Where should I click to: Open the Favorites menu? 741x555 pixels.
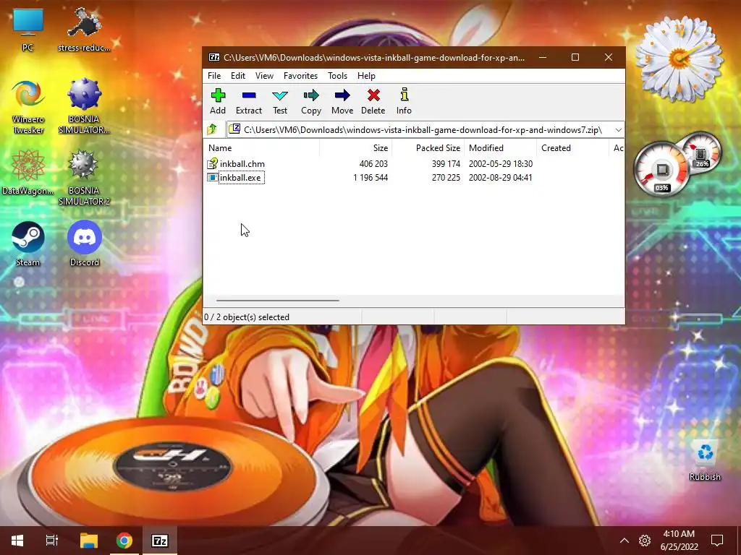tap(300, 75)
